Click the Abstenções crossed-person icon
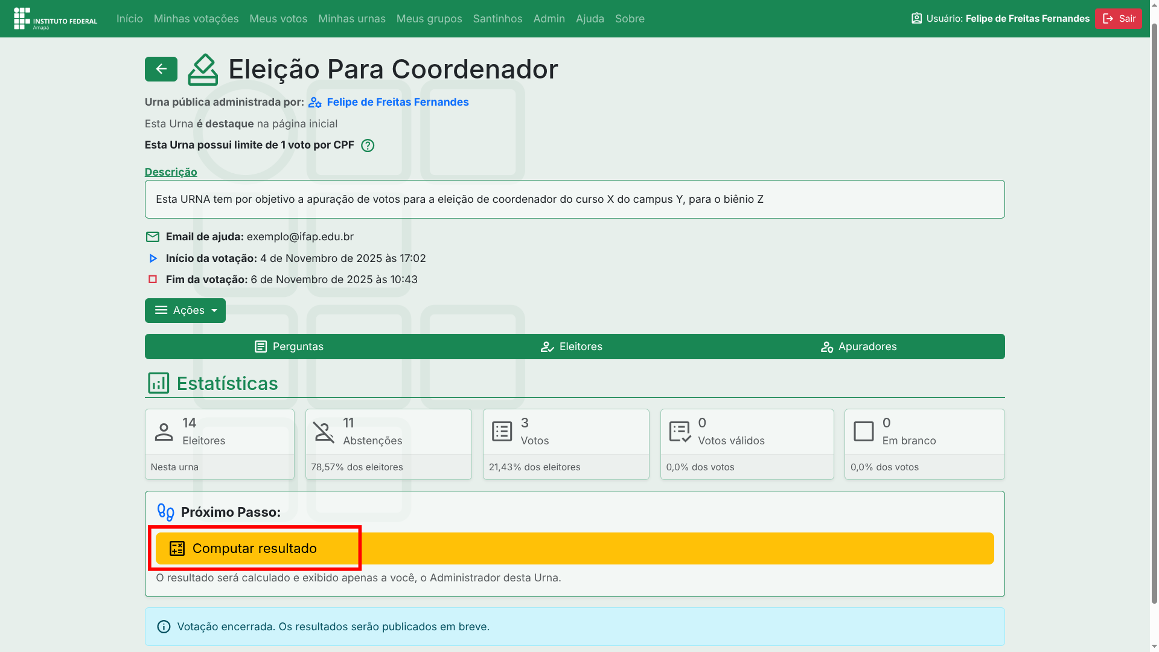This screenshot has height=652, width=1159. point(324,432)
